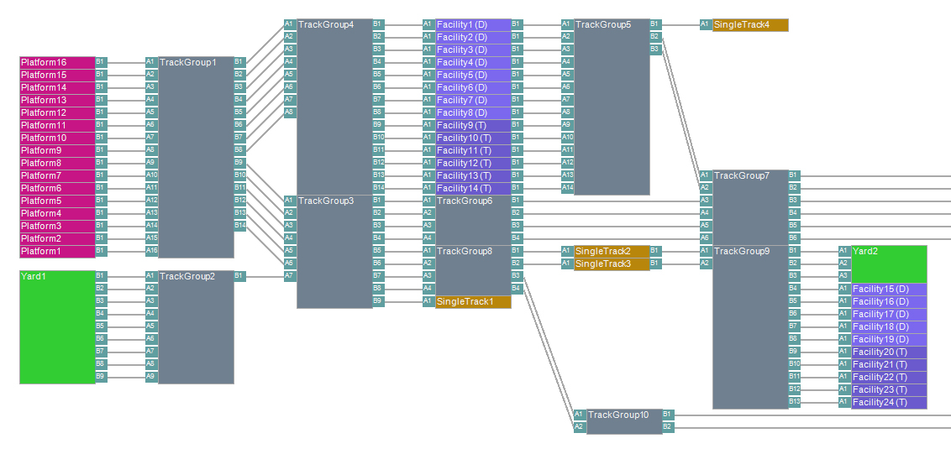Click the B4 port of TrackGroup6
The width and height of the screenshot is (951, 454).
coord(517,238)
